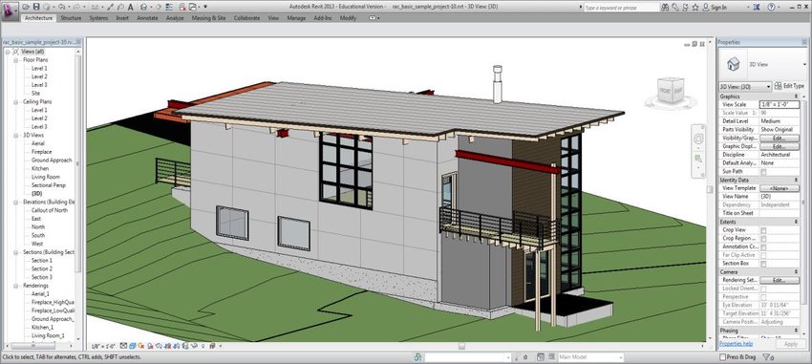The width and height of the screenshot is (812, 364).
Task: Click the Open file icon in quick access toolbar
Action: (26, 7)
